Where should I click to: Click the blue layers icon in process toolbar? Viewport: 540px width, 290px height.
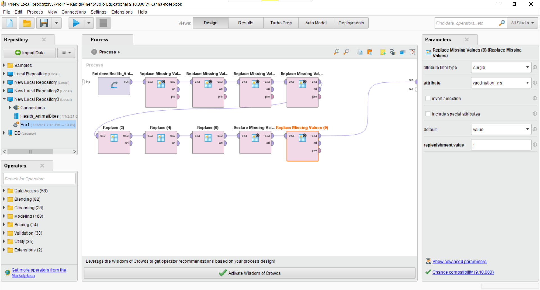click(402, 52)
